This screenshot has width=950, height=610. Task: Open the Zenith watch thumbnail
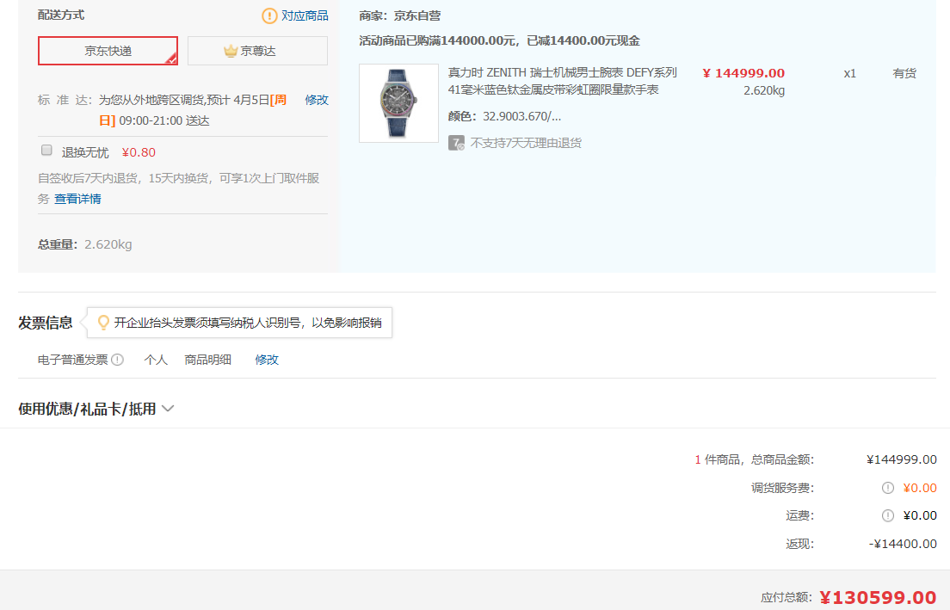click(x=398, y=103)
